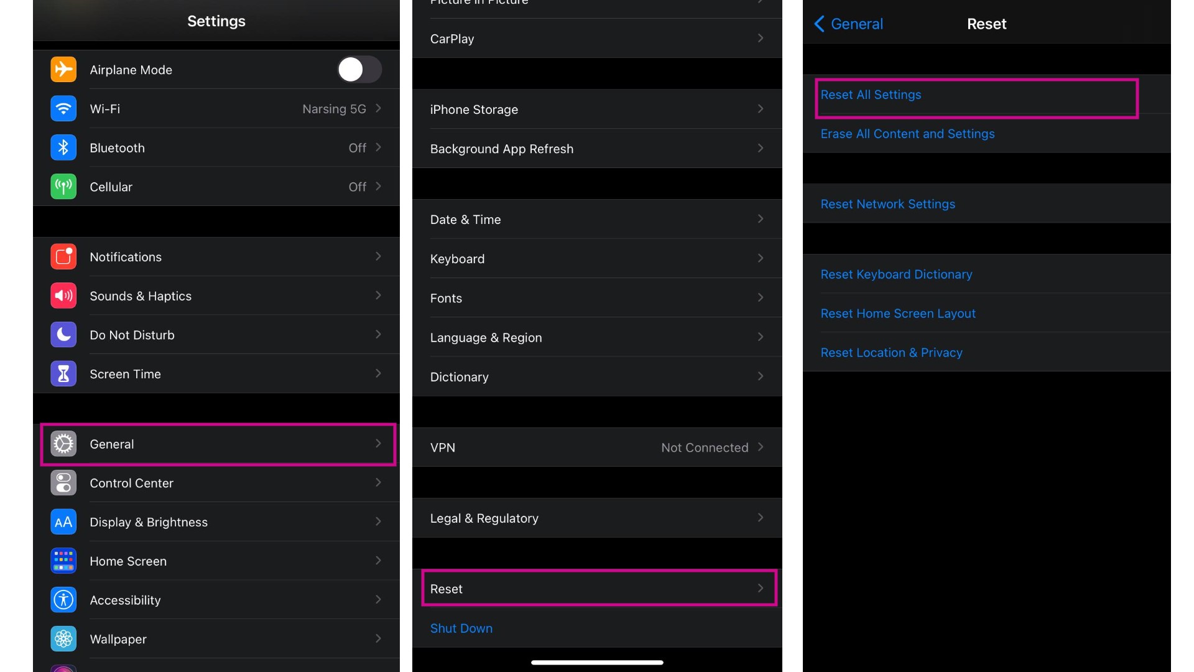Select Reset Network Settings option
This screenshot has height=672, width=1194.
tap(888, 203)
